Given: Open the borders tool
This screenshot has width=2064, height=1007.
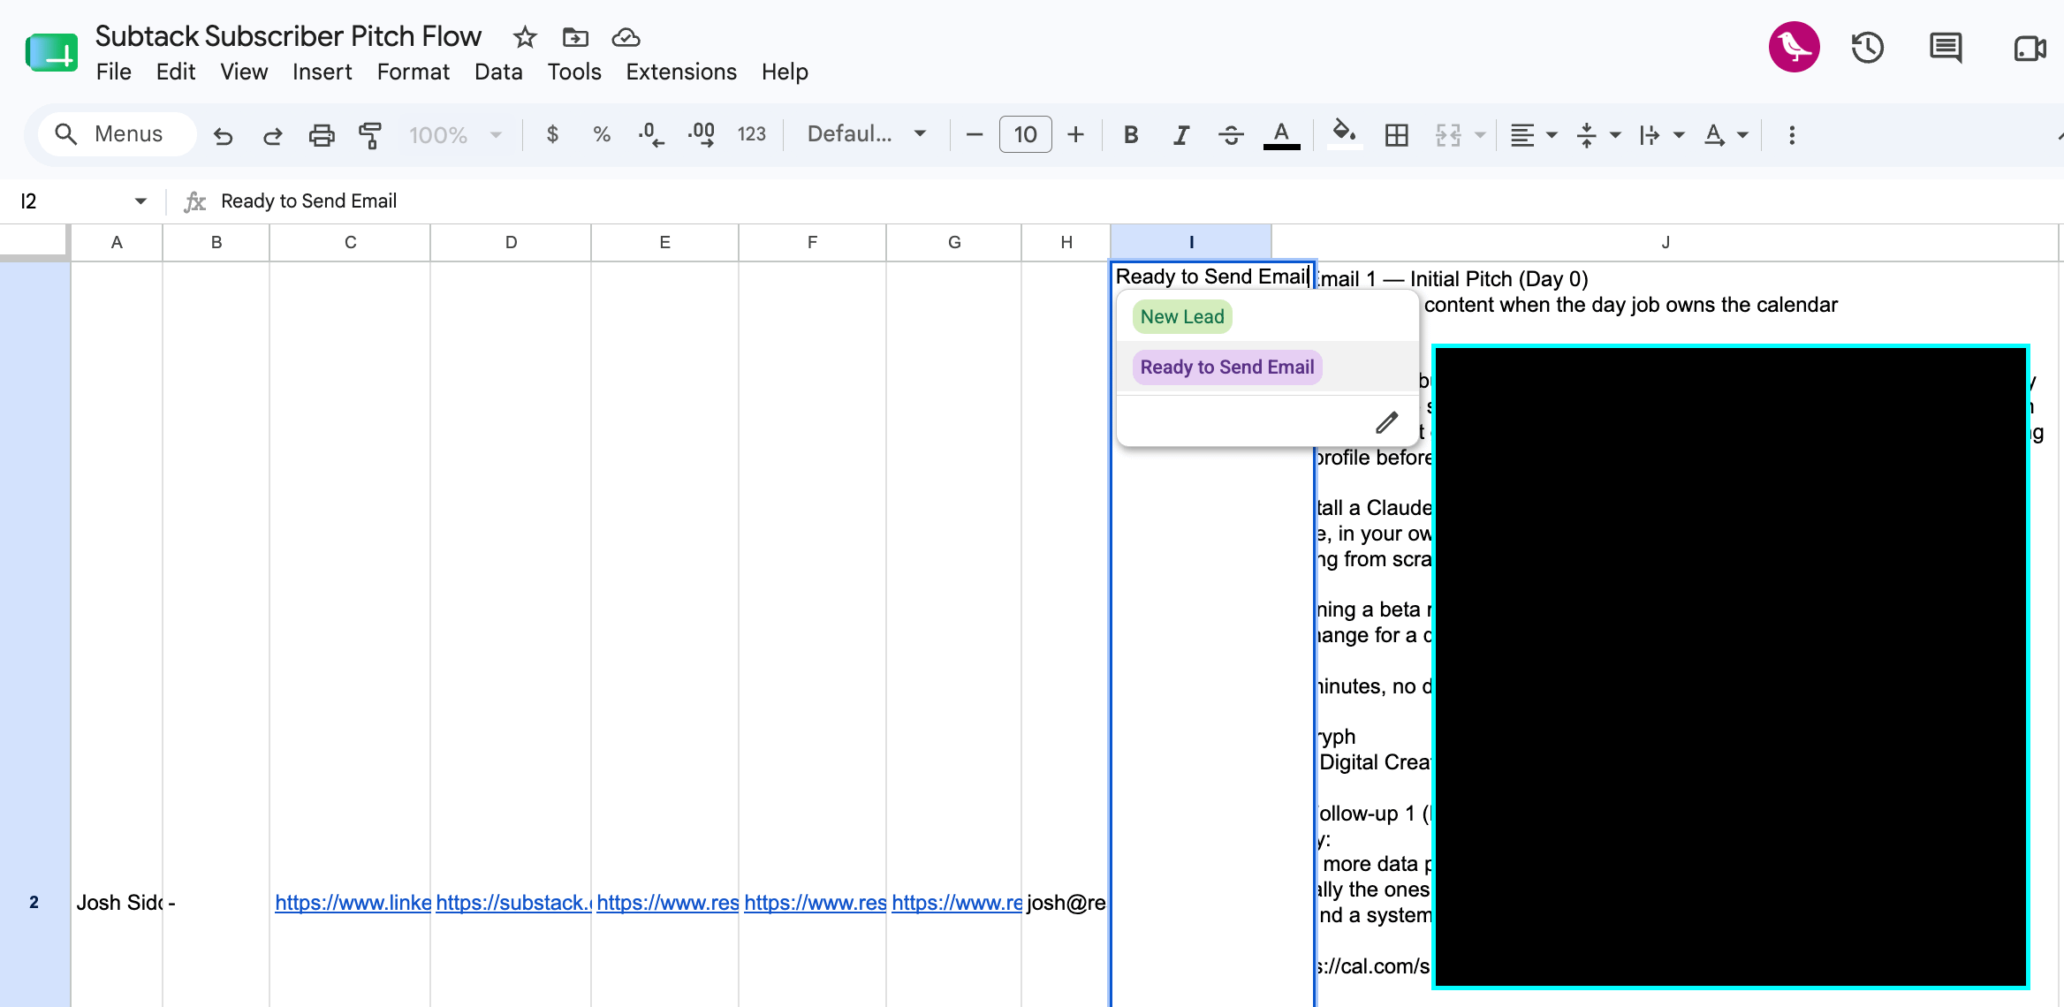Looking at the screenshot, I should click(x=1397, y=135).
